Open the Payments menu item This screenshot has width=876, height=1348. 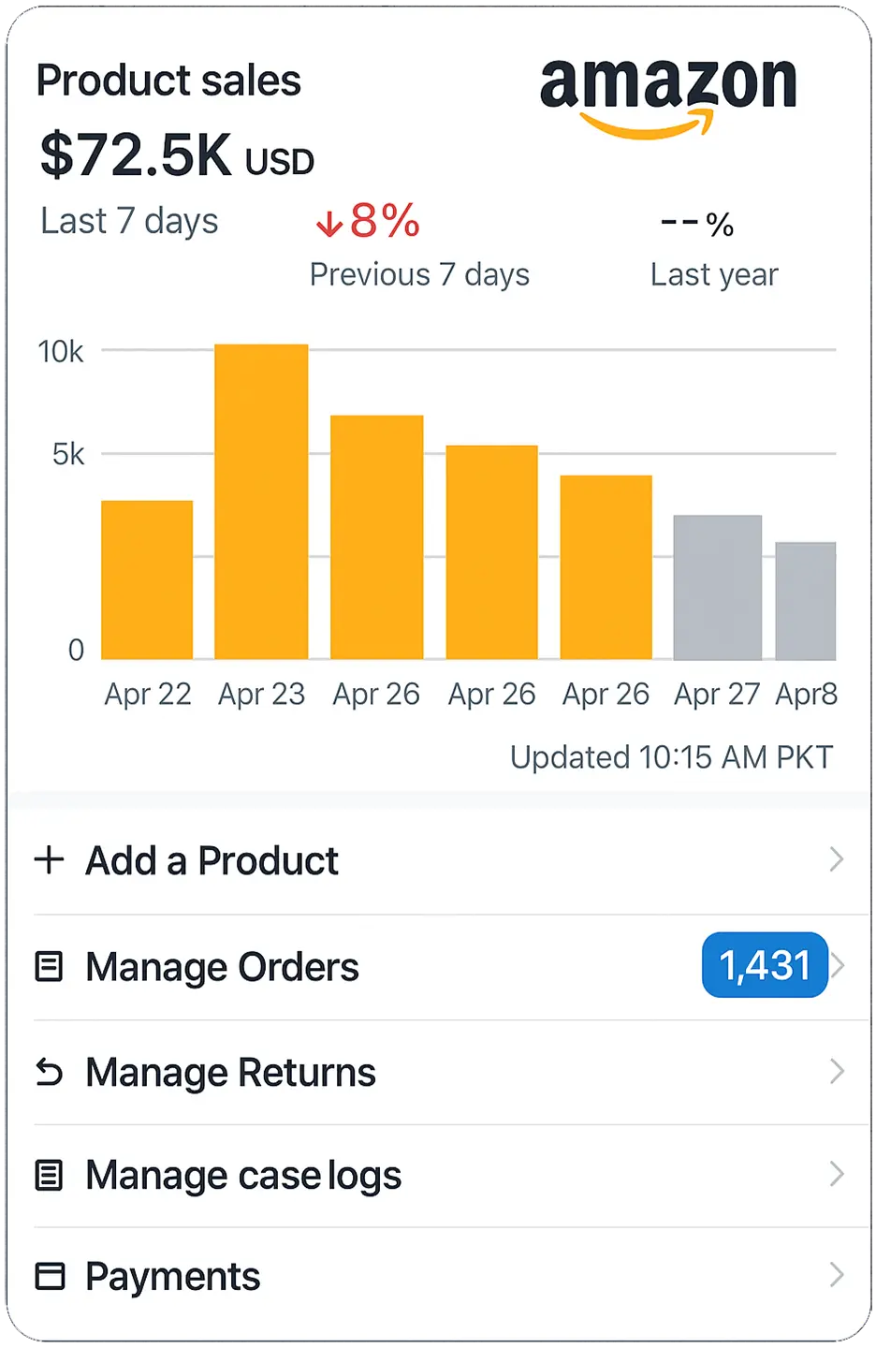coord(173,1277)
